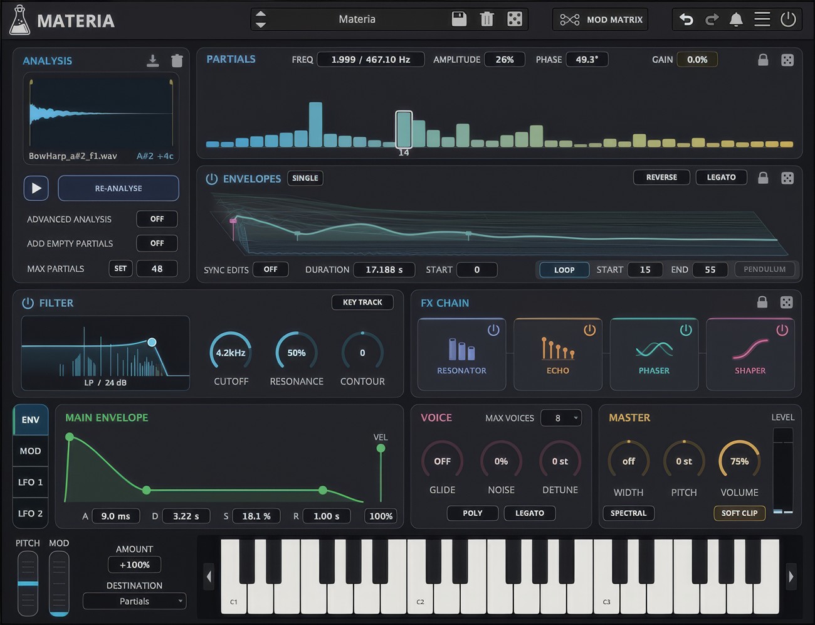815x625 pixels.
Task: Delete analysed sample in Analysis panel
Action: tap(177, 60)
